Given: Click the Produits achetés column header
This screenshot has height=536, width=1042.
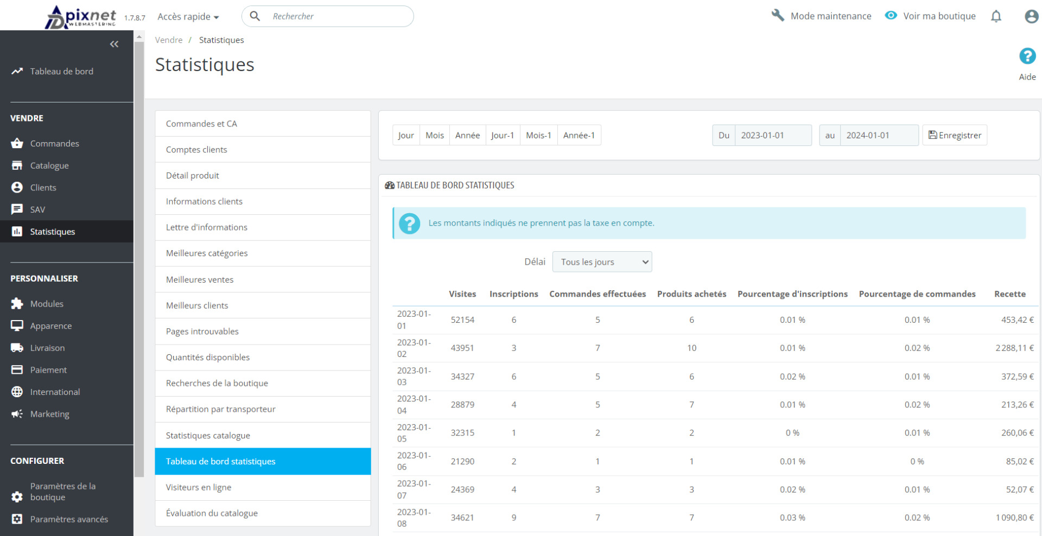Looking at the screenshot, I should [x=691, y=294].
